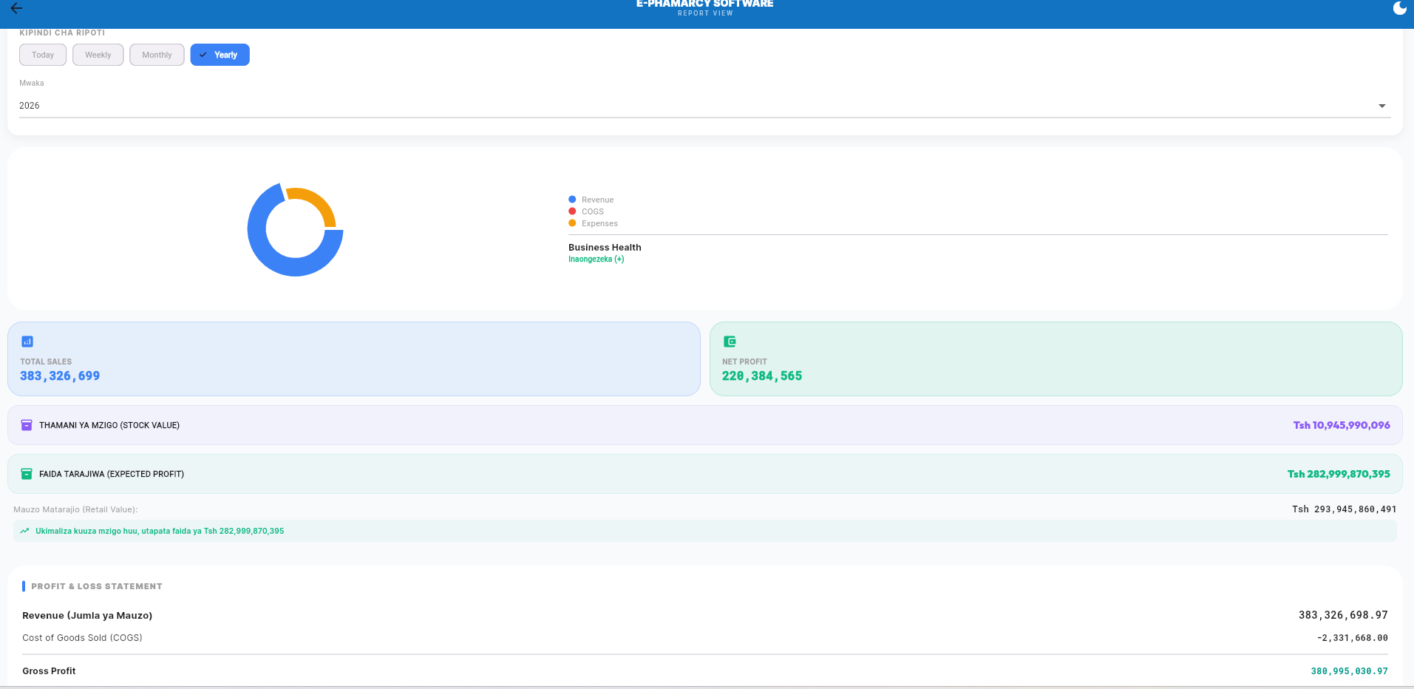Click the Gross Profit row label

[49, 671]
